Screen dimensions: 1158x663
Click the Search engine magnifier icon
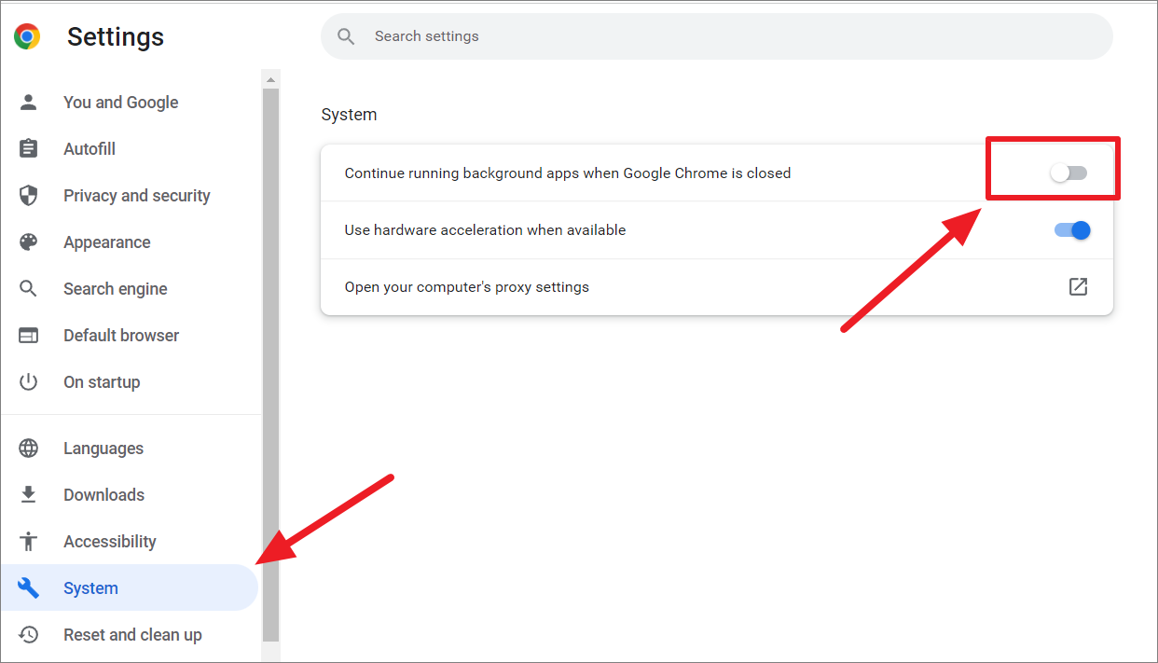[x=29, y=288]
